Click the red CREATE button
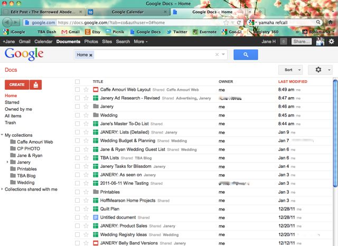This screenshot has height=246, width=338. [17, 84]
